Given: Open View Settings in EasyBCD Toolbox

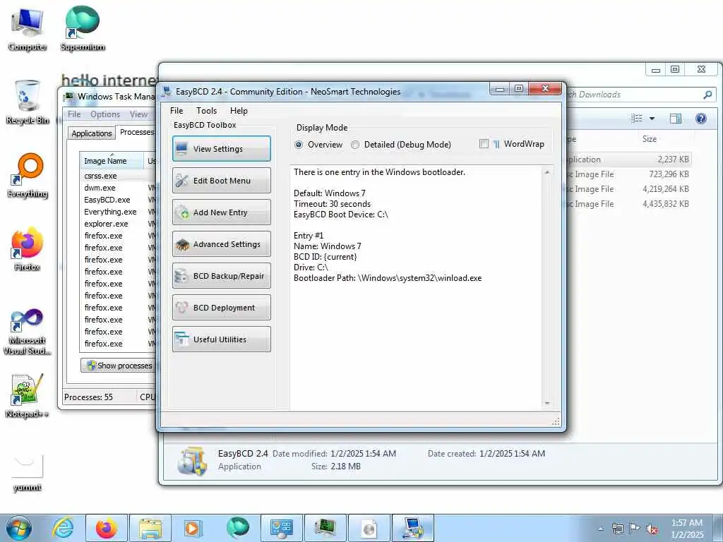Looking at the screenshot, I should click(x=221, y=148).
